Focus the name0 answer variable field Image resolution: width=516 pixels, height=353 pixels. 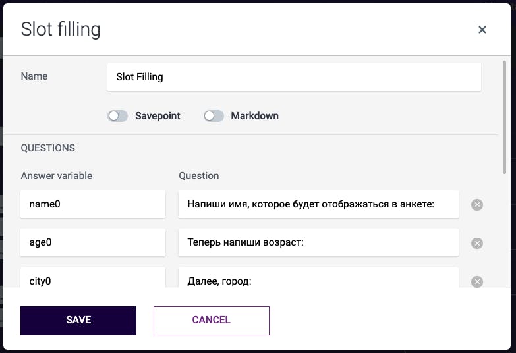click(93, 205)
